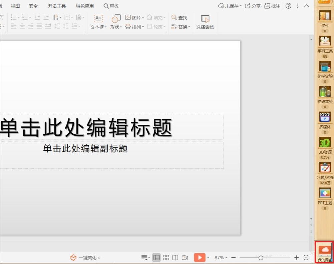Start slideshow with the play button

(200, 257)
